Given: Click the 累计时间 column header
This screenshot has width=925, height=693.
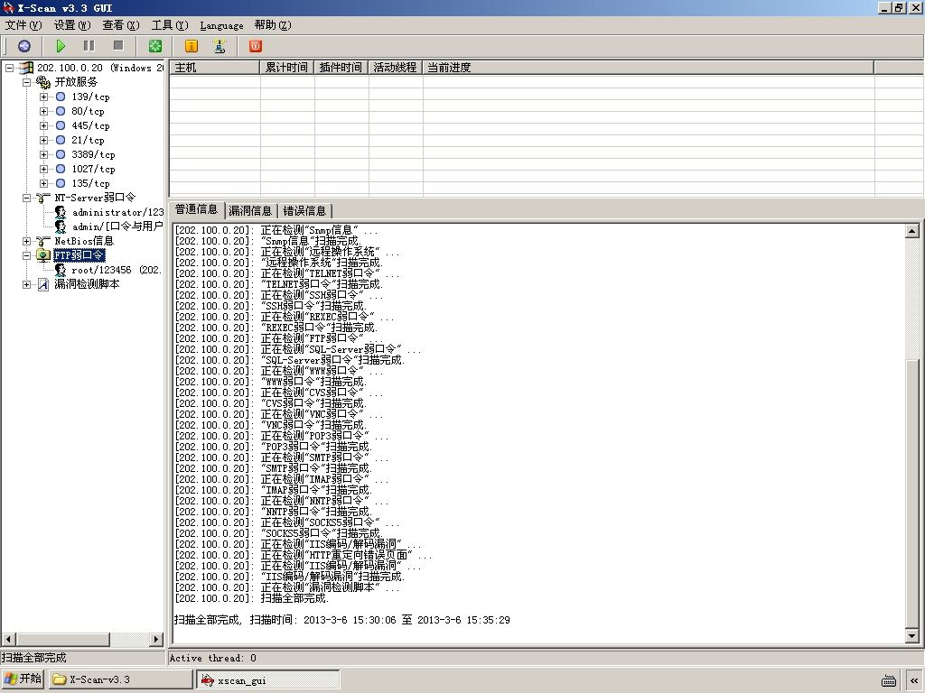Looking at the screenshot, I should tap(286, 68).
